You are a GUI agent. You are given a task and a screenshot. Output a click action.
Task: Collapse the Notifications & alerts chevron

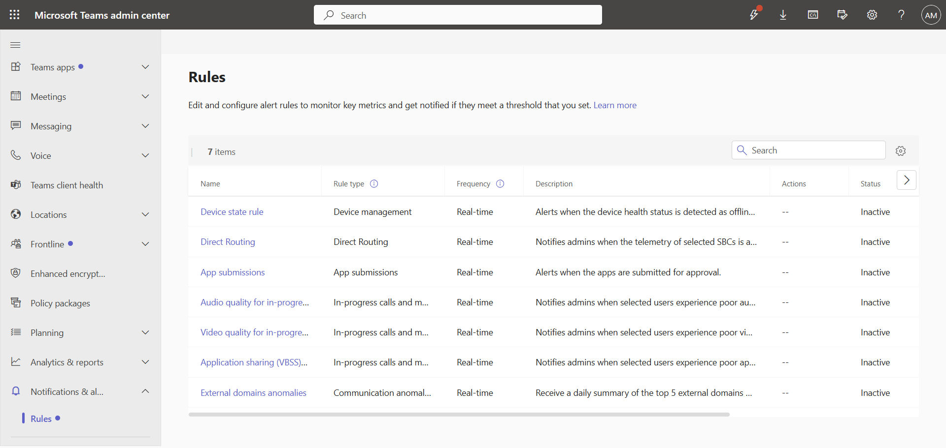point(145,391)
